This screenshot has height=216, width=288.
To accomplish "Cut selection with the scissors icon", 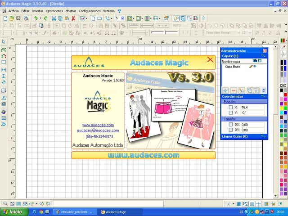I will tap(54, 18).
